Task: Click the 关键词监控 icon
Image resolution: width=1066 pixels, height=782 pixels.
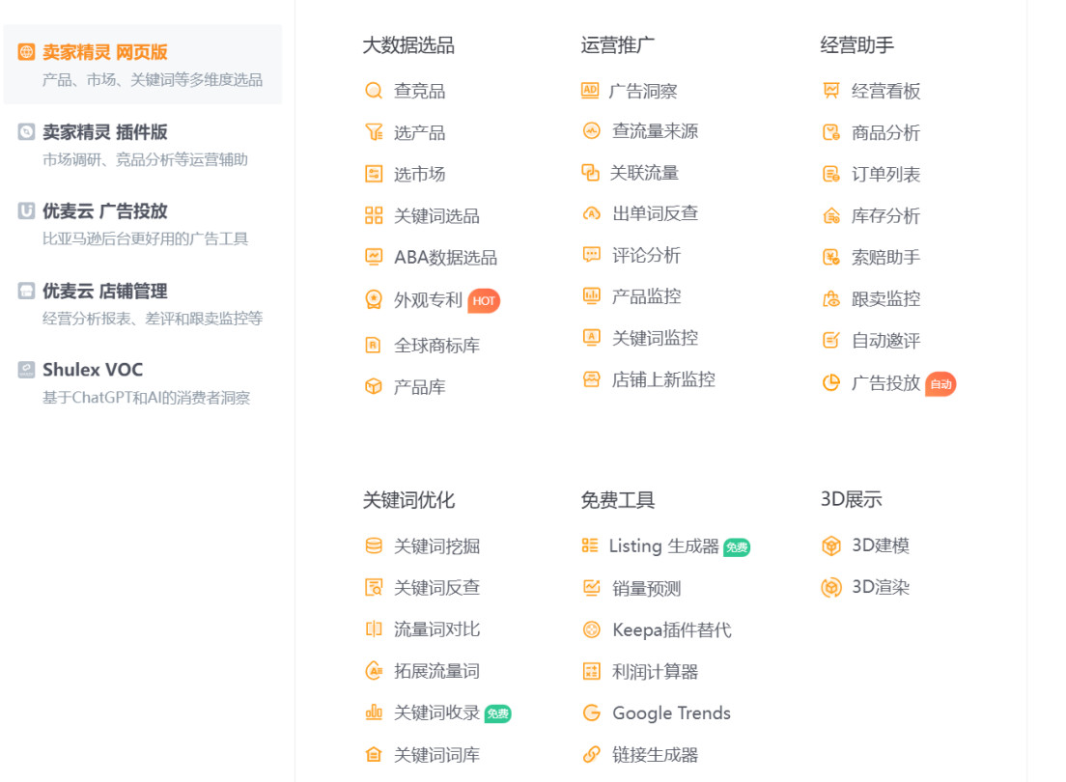Action: pos(592,337)
